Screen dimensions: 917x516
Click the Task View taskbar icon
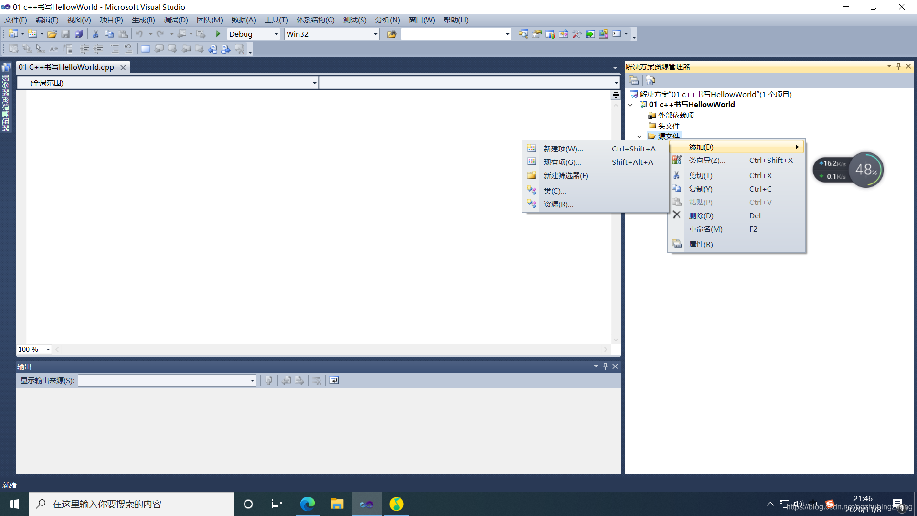[x=277, y=504]
